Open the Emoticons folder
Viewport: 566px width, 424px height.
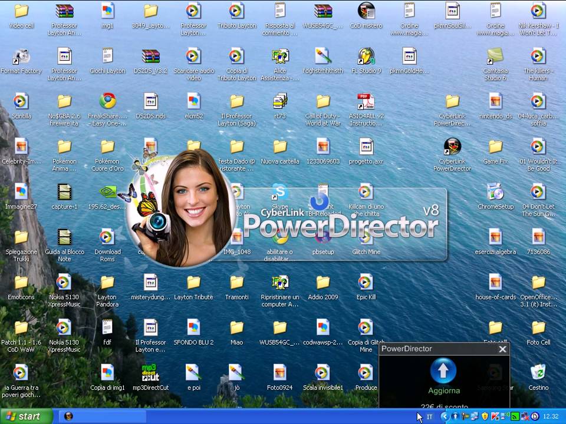[x=21, y=283]
